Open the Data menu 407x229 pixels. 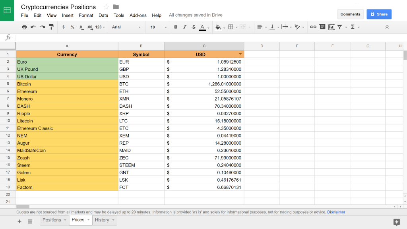[103, 16]
